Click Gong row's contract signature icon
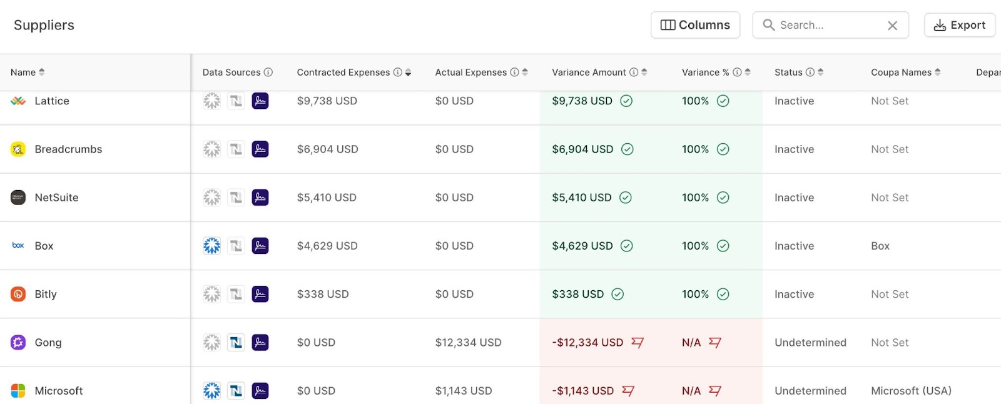The image size is (1001, 404). pyautogui.click(x=260, y=343)
